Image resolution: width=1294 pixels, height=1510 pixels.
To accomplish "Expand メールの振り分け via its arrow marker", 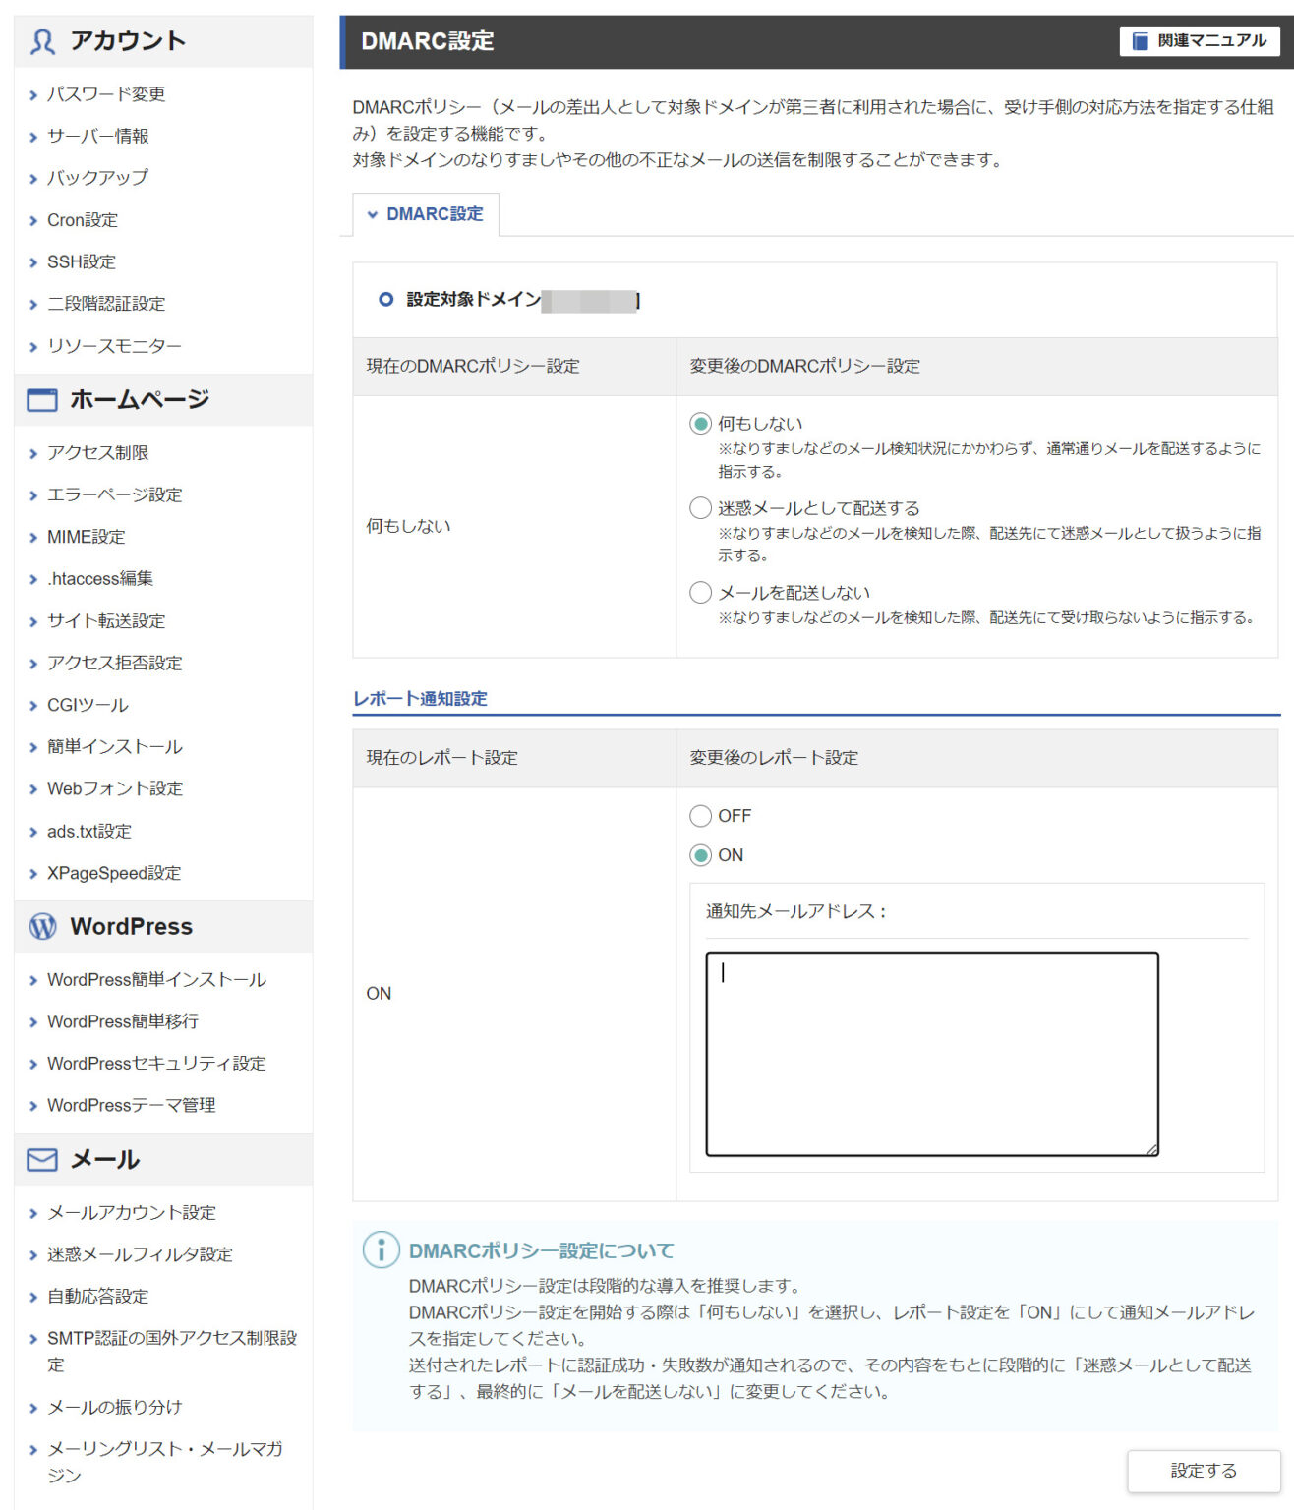I will pyautogui.click(x=33, y=1407).
